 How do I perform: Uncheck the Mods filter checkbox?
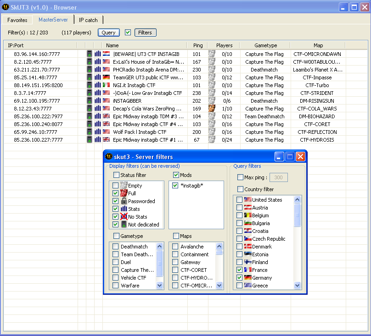[176, 175]
